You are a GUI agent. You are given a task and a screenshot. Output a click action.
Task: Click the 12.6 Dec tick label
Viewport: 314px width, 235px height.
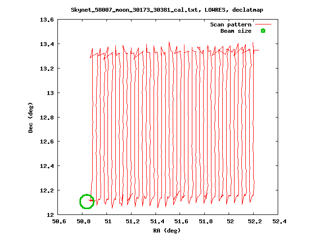[x=47, y=141]
